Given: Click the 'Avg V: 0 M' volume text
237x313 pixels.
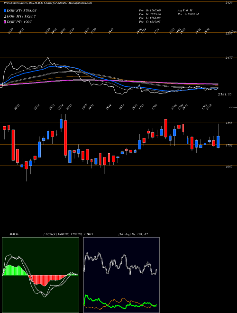Looking at the screenshot, I should [x=184, y=10].
